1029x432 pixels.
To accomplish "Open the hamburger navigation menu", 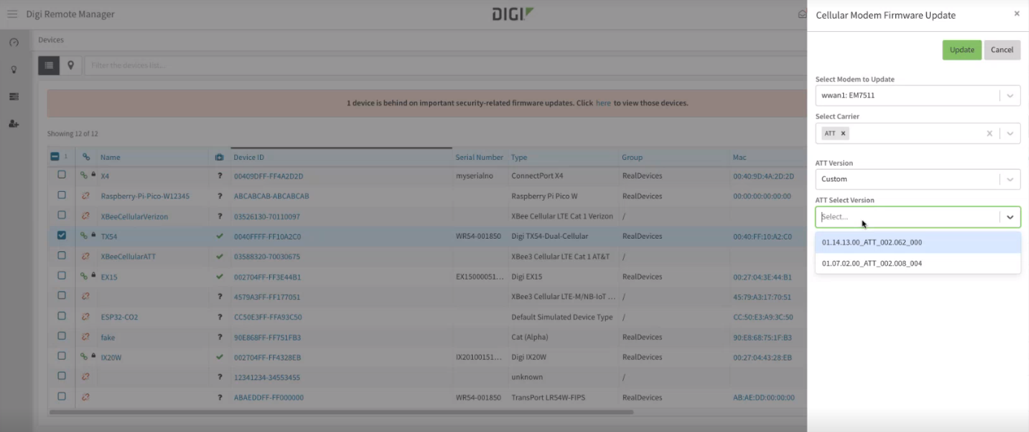I will coord(12,14).
